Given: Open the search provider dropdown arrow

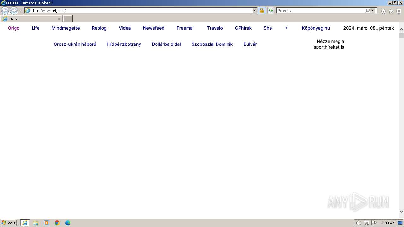Looking at the screenshot, I should (373, 10).
